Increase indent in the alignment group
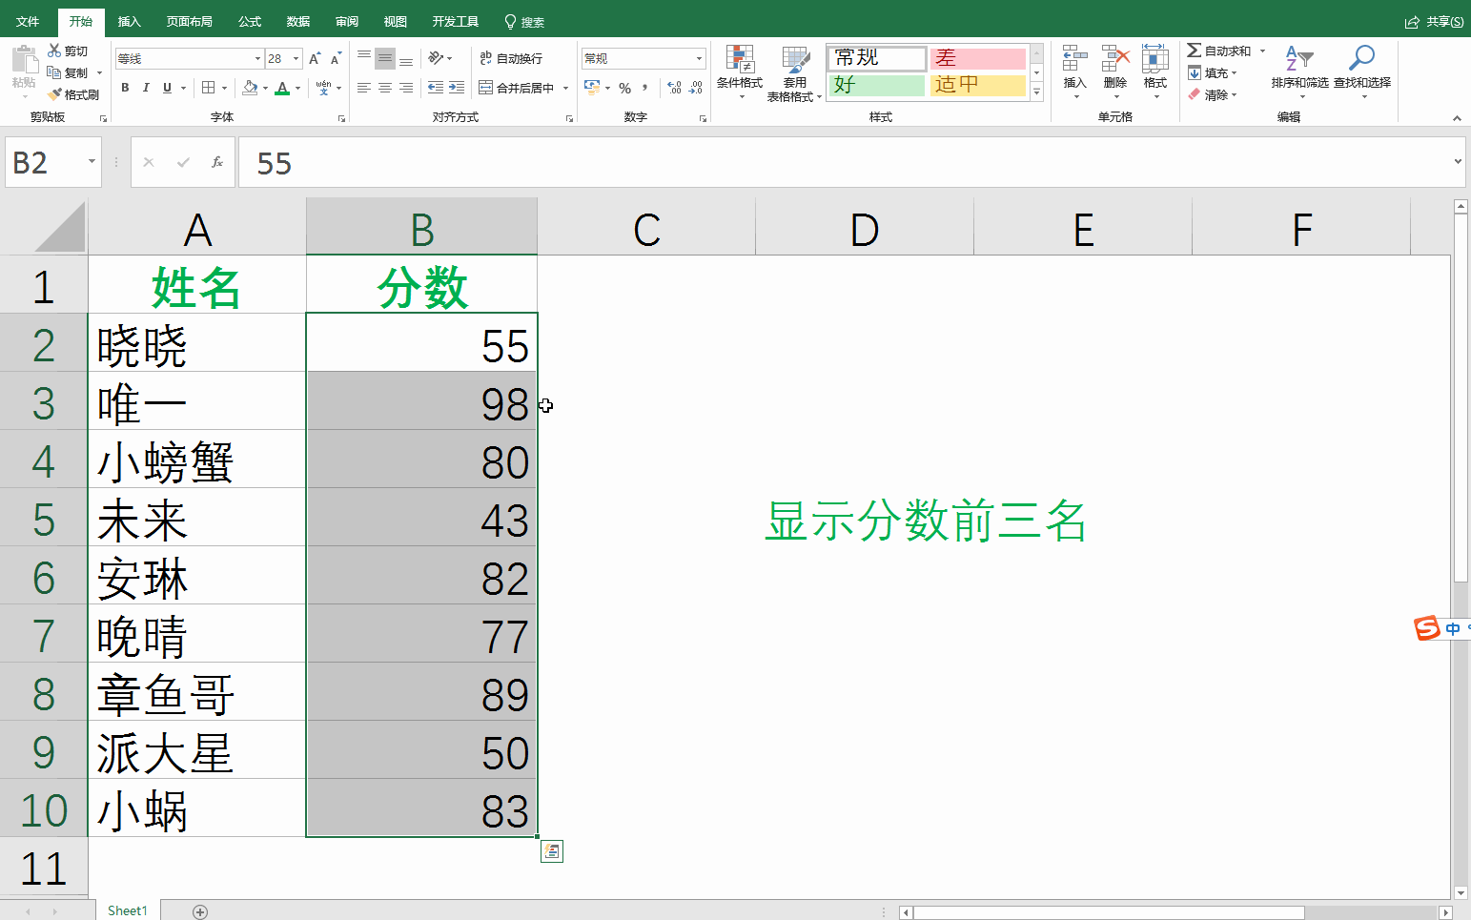This screenshot has width=1471, height=920. (457, 88)
